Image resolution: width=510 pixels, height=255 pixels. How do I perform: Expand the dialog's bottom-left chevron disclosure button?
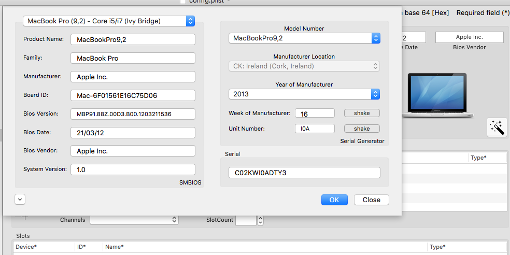(20, 200)
